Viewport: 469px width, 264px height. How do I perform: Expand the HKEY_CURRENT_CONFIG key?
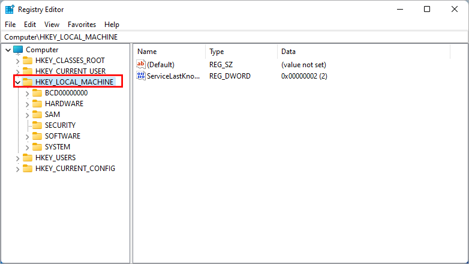[17, 169]
